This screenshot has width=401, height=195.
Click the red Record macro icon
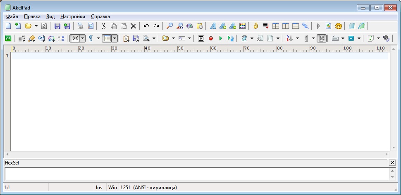coord(211,38)
